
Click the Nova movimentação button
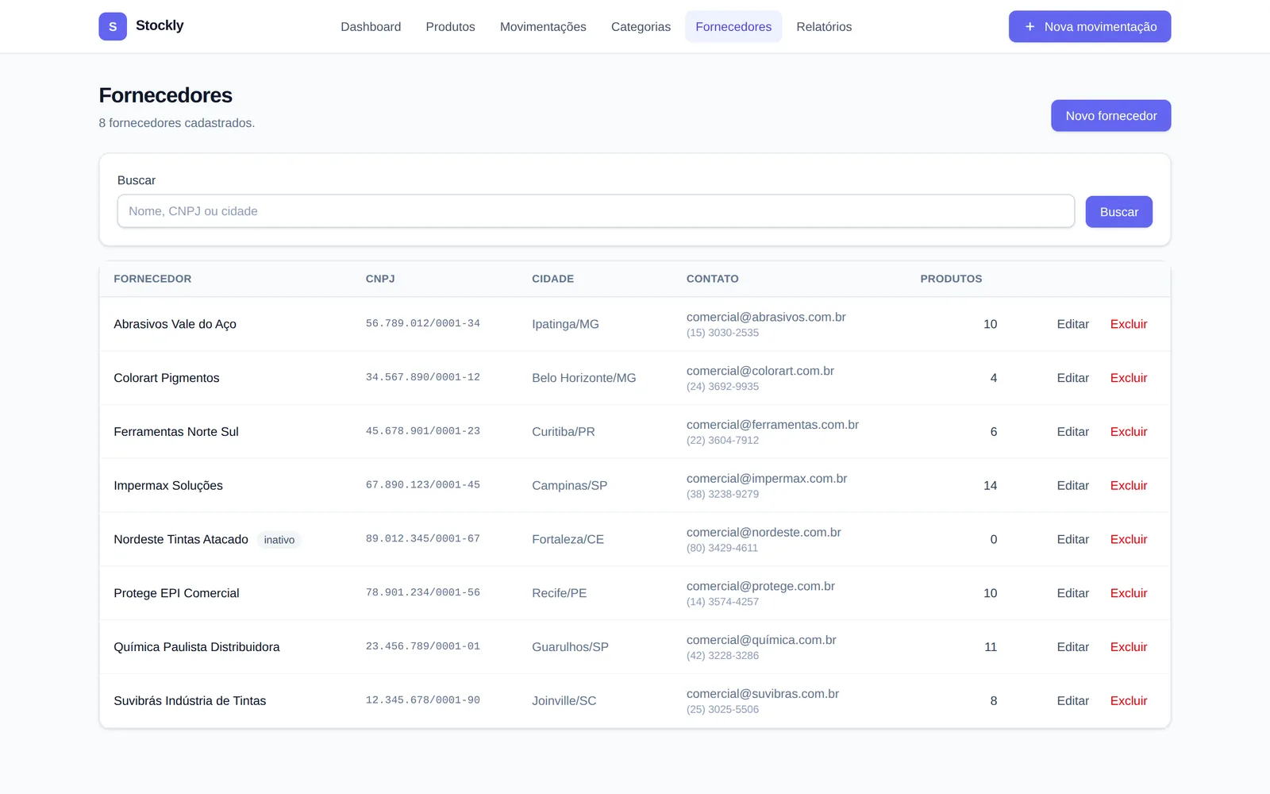1090,26
